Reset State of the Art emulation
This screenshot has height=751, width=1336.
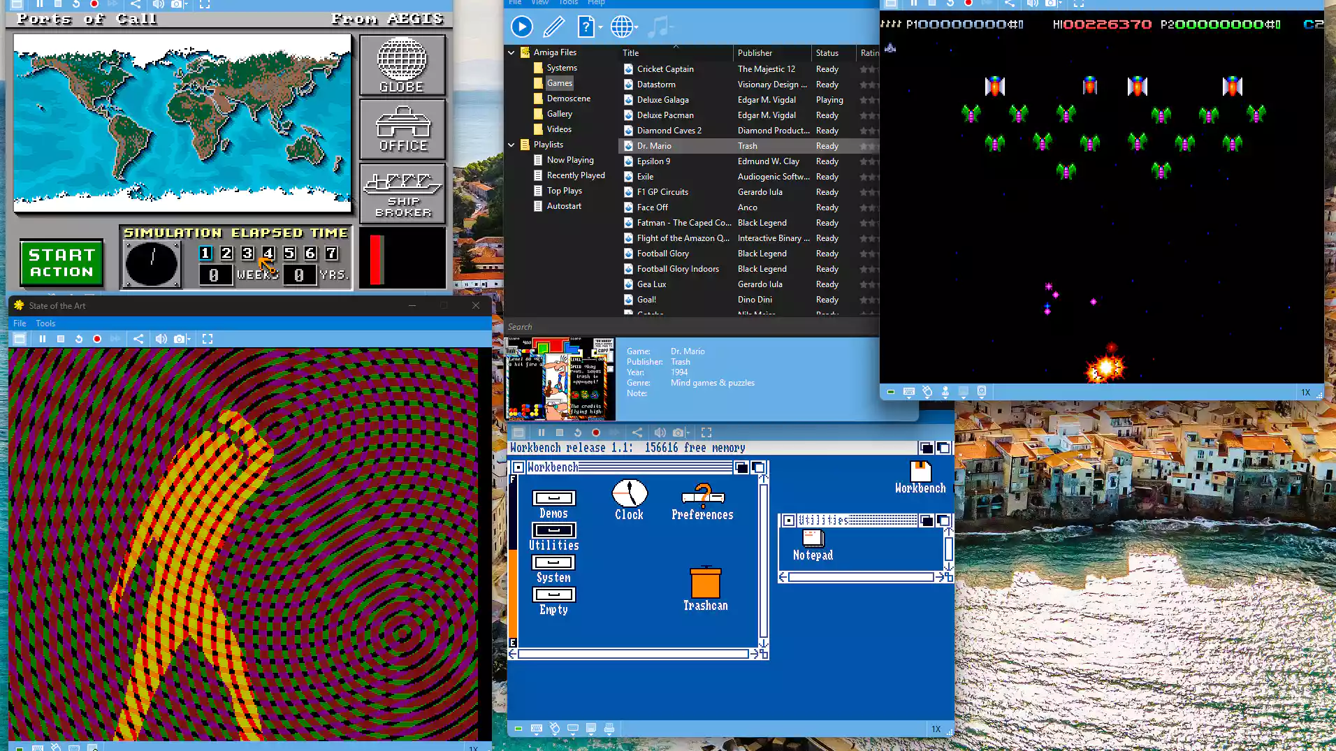[79, 339]
